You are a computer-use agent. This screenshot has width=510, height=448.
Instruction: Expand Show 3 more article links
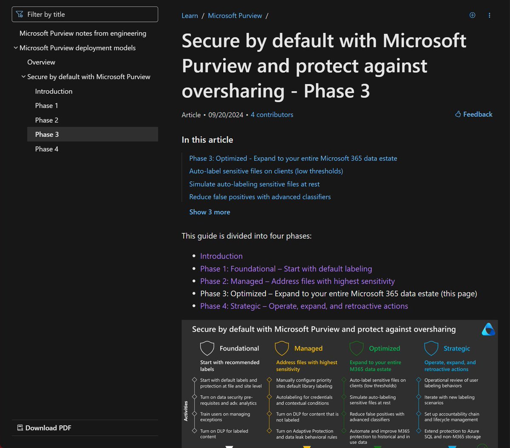click(210, 212)
